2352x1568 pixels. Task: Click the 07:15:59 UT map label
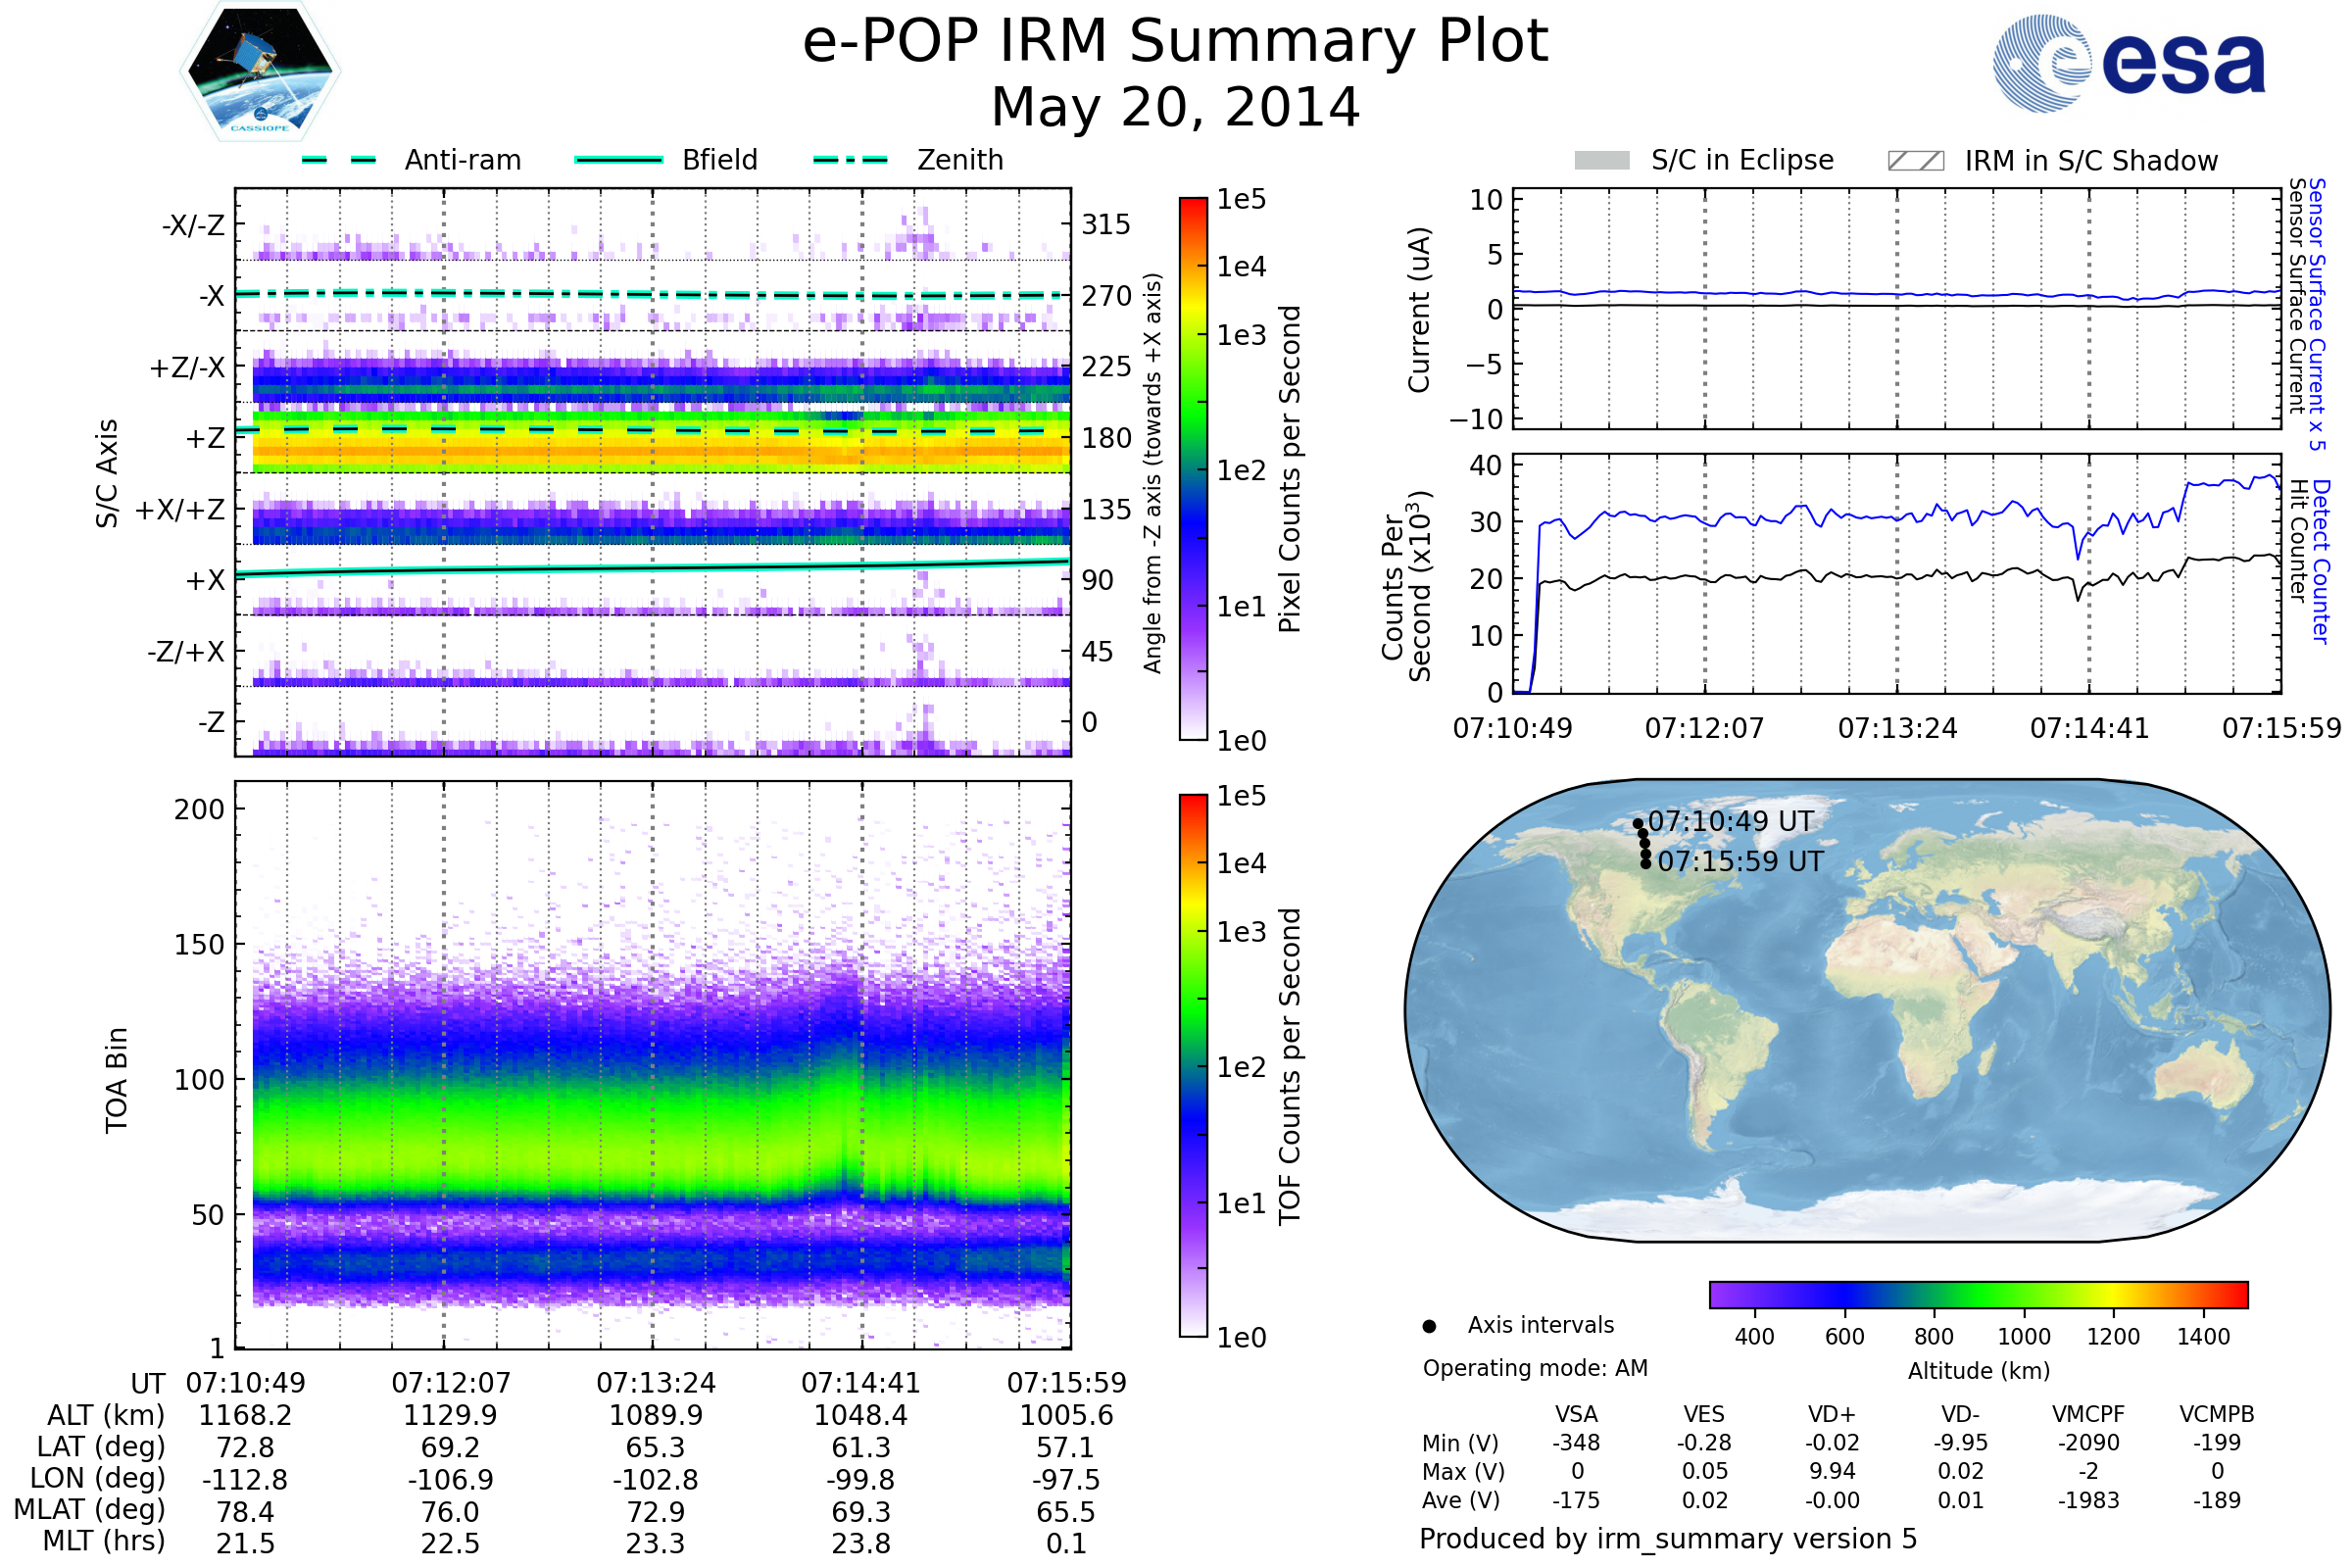[1740, 862]
